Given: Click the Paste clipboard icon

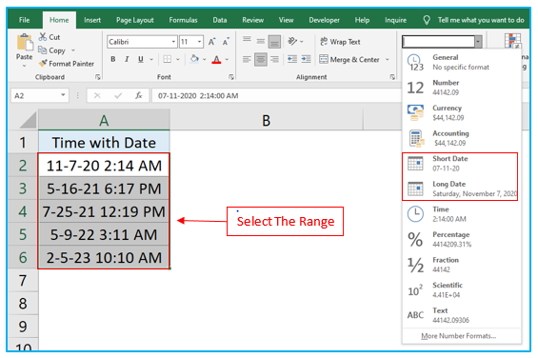Looking at the screenshot, I should tap(25, 43).
